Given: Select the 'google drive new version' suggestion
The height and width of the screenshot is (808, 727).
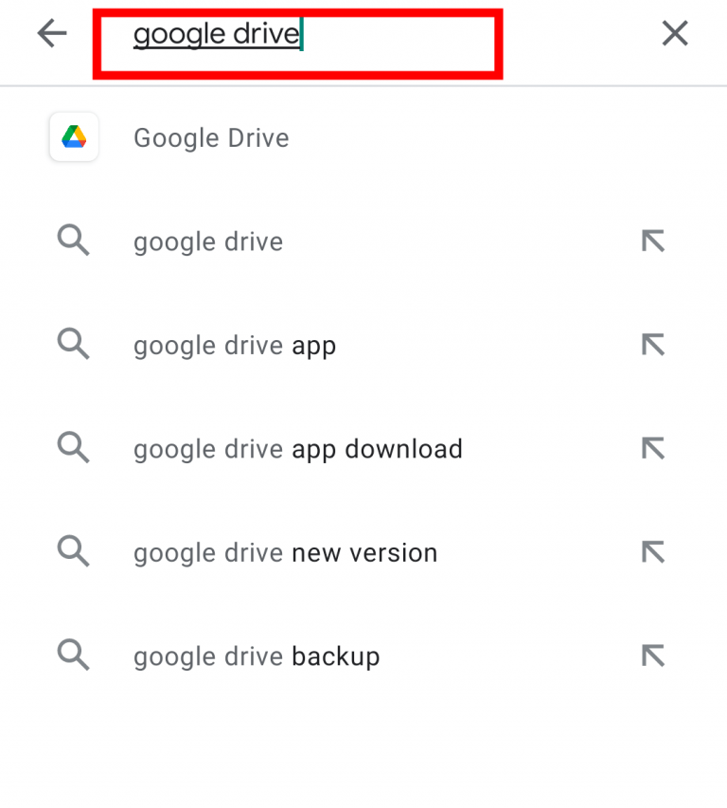Looking at the screenshot, I should 284,551.
